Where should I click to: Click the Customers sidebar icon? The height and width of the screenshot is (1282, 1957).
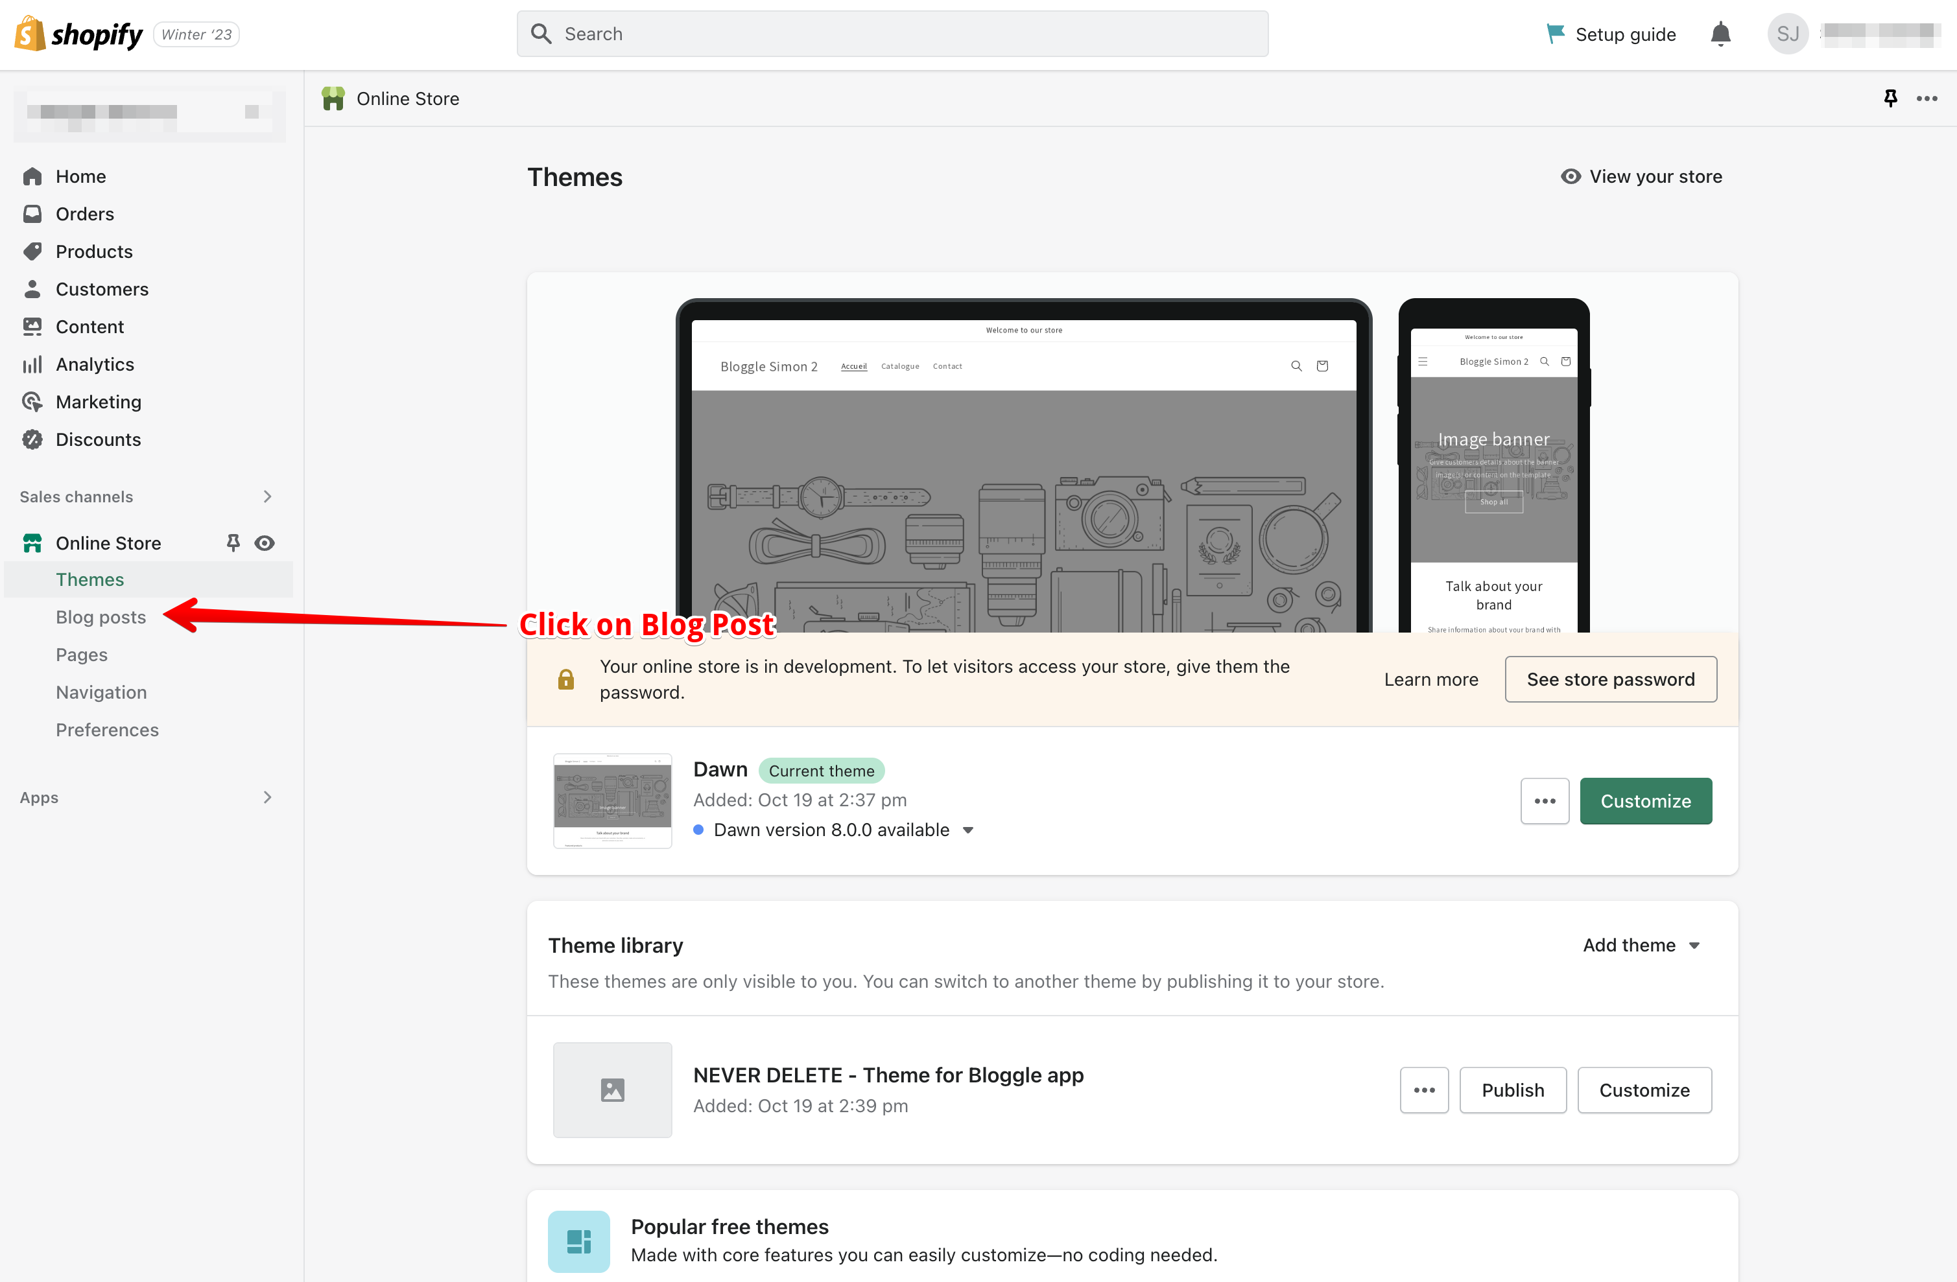(x=32, y=288)
